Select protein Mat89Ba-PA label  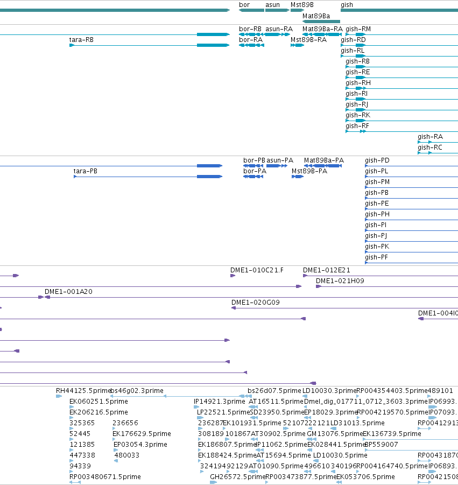(x=324, y=160)
